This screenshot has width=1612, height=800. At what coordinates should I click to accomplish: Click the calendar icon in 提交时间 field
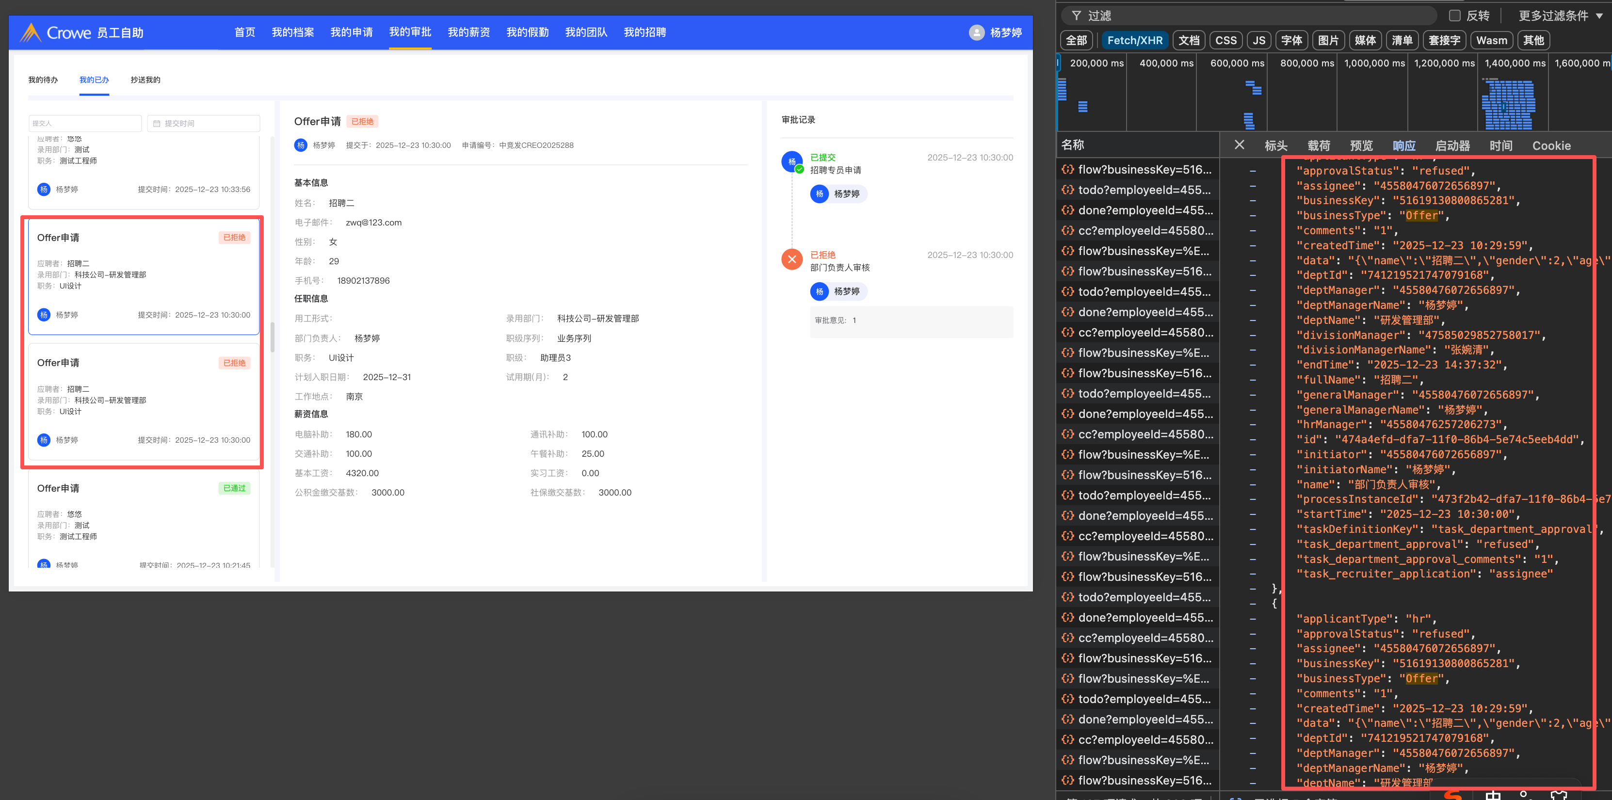pyautogui.click(x=157, y=124)
